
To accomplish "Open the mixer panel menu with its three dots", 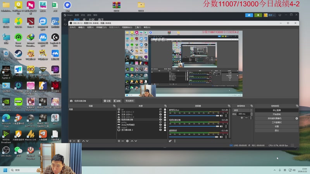I will coord(175,141).
